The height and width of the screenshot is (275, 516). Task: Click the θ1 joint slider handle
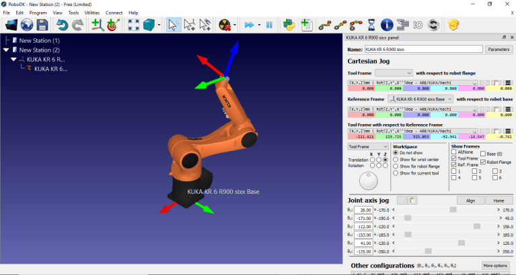(453, 210)
